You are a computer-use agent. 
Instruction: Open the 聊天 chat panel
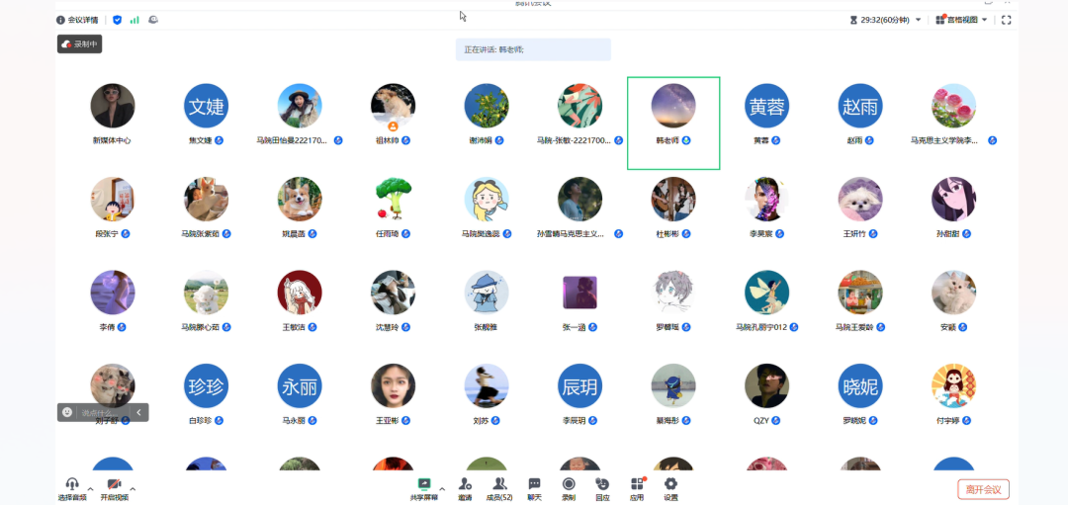(534, 484)
